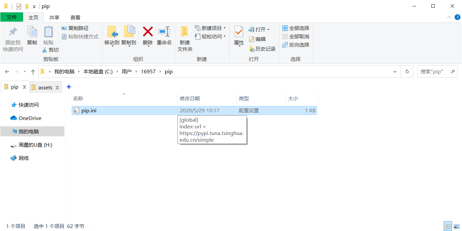Click 我的电脑 in address breadcrumb
The width and height of the screenshot is (462, 231).
64,72
